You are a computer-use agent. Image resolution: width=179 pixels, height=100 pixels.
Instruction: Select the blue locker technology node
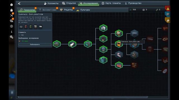(103, 60)
